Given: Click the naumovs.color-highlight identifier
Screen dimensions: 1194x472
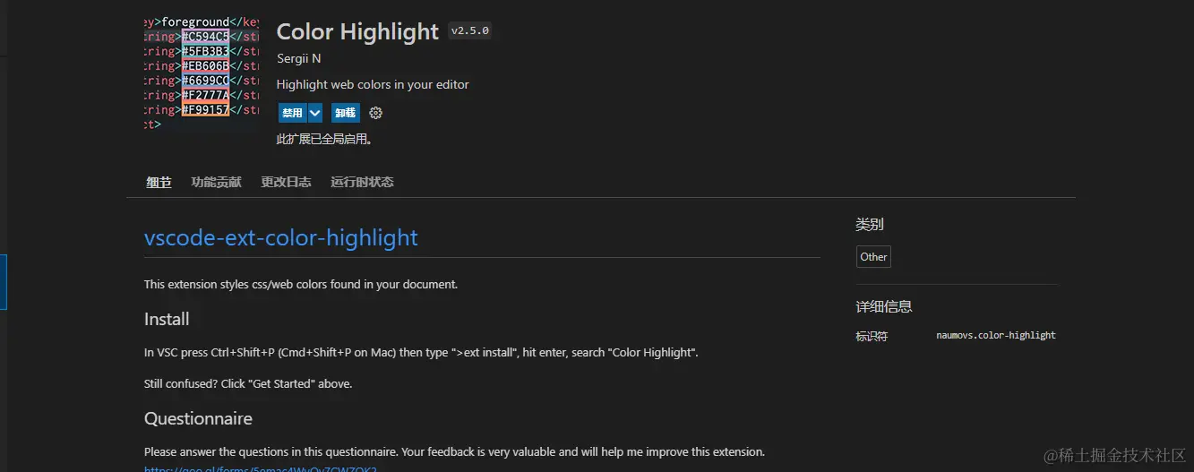Looking at the screenshot, I should tap(995, 336).
